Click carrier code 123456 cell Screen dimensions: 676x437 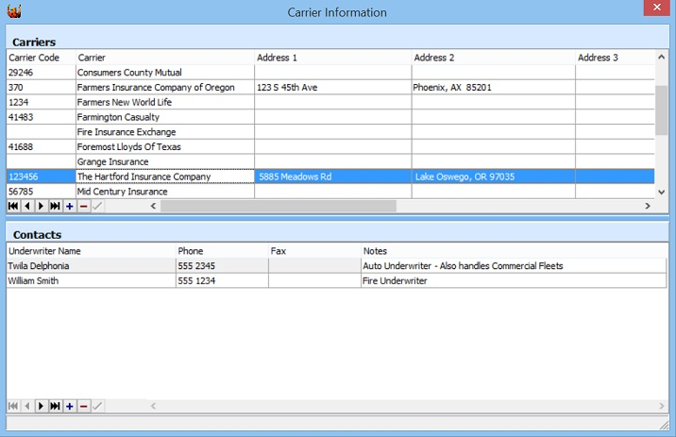point(41,176)
